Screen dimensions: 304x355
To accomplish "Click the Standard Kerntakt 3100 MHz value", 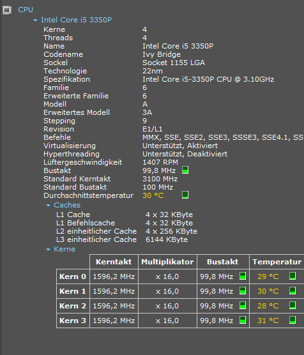I will [160, 179].
